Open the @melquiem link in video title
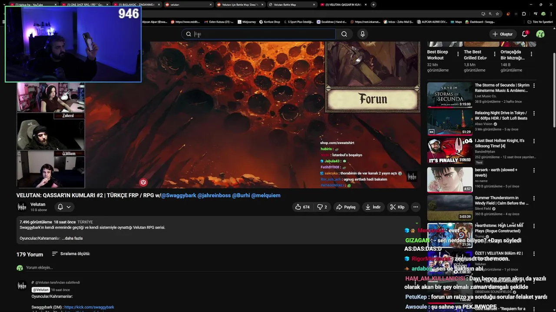The width and height of the screenshot is (556, 312). point(266,195)
